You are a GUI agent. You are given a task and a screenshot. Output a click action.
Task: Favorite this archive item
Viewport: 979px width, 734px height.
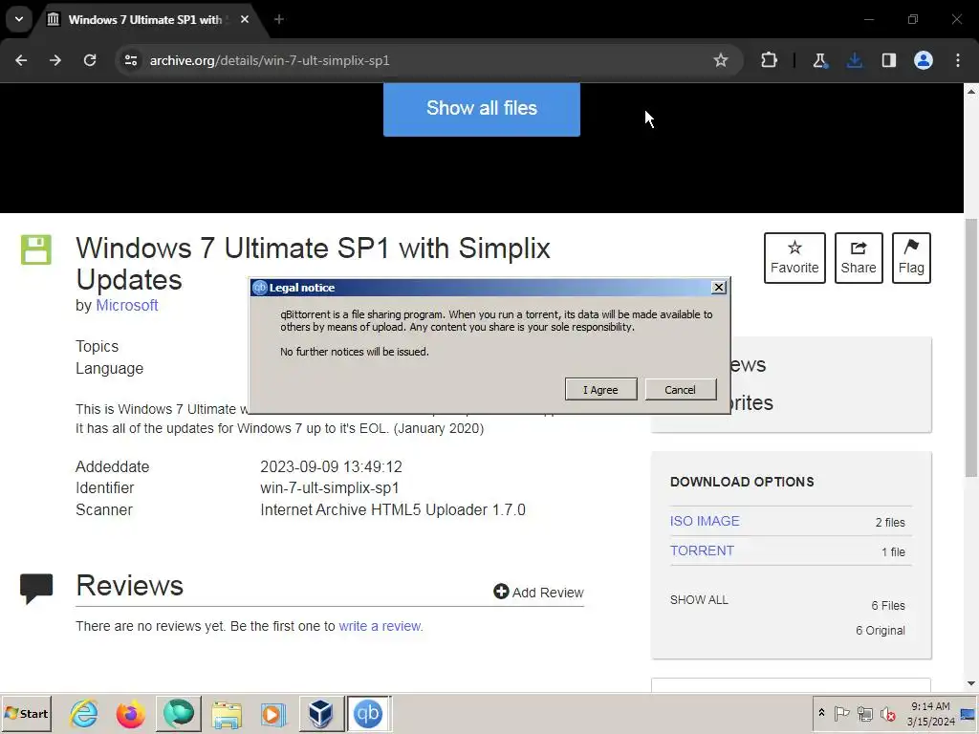pos(794,258)
